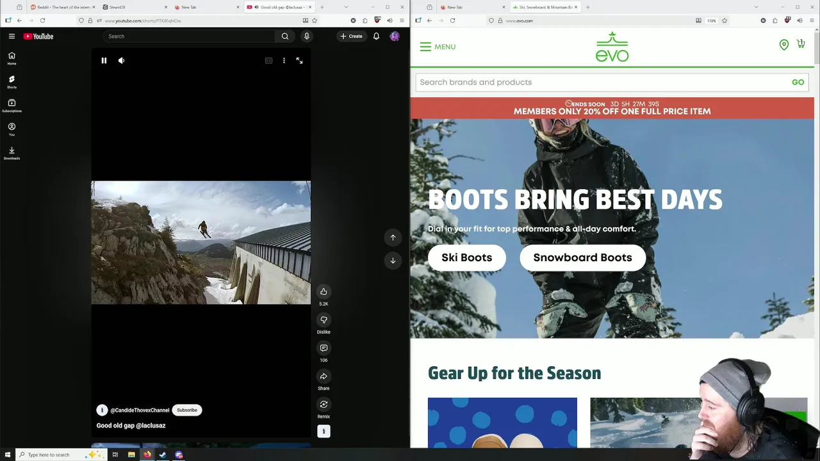
Task: Go back in the left browser window
Action: [x=19, y=20]
